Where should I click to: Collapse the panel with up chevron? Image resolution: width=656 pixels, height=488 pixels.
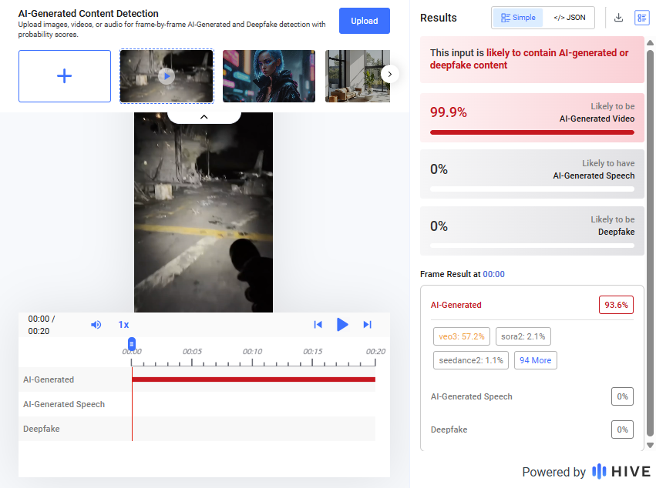tap(204, 116)
